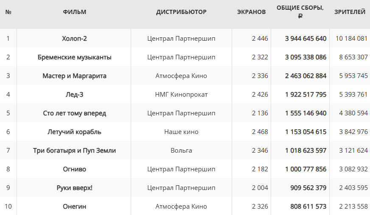Sort by the ЗРИТЕЛЕЙ column header
Image resolution: width=370 pixels, height=215 pixels.
350,12
